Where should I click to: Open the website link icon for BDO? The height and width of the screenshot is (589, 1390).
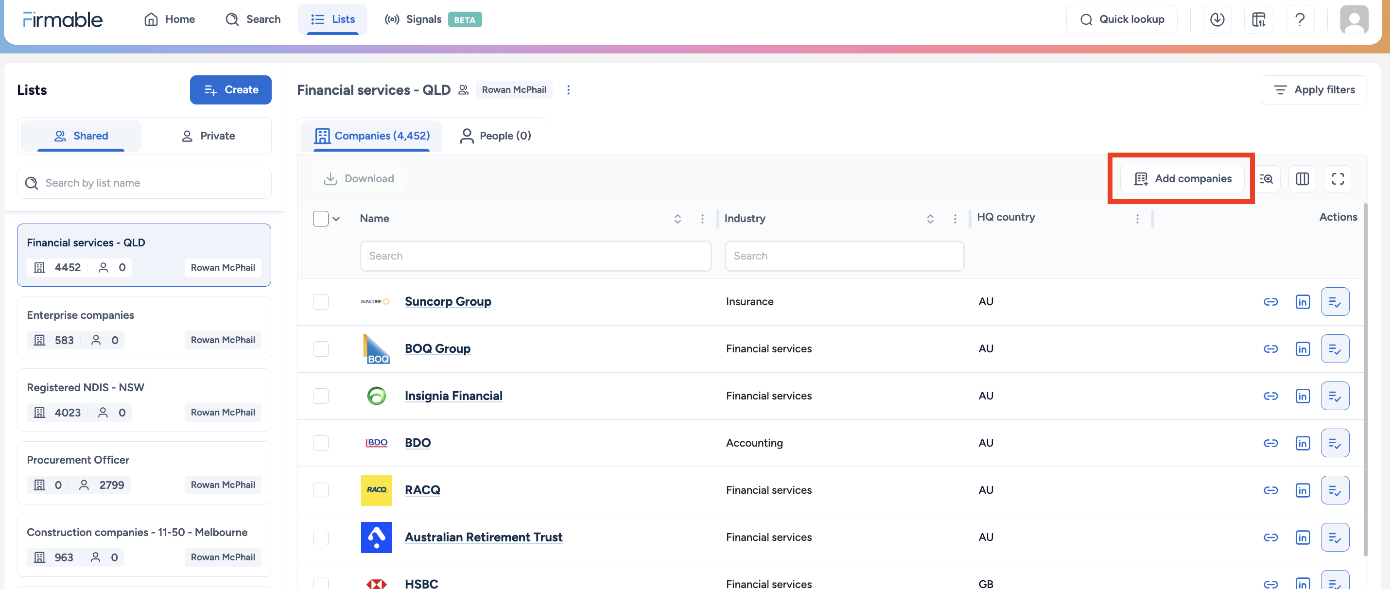point(1271,443)
